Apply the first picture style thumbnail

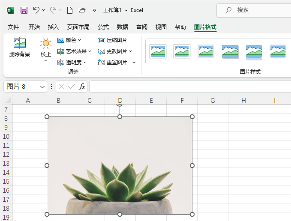pos(158,51)
